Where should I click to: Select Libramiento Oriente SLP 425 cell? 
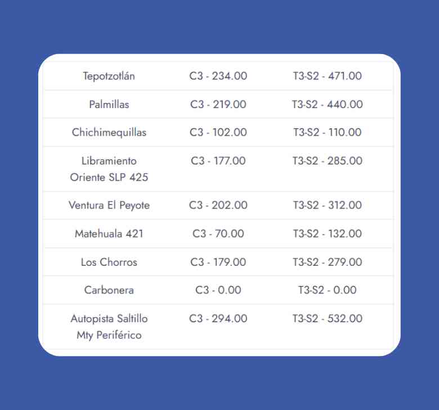[109, 169]
